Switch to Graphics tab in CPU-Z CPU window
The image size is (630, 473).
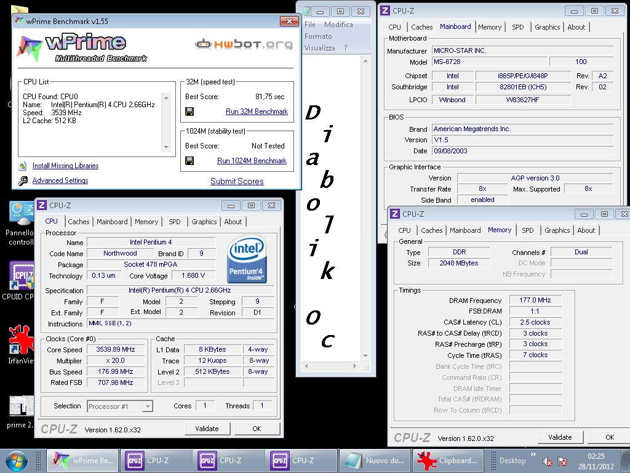click(204, 222)
